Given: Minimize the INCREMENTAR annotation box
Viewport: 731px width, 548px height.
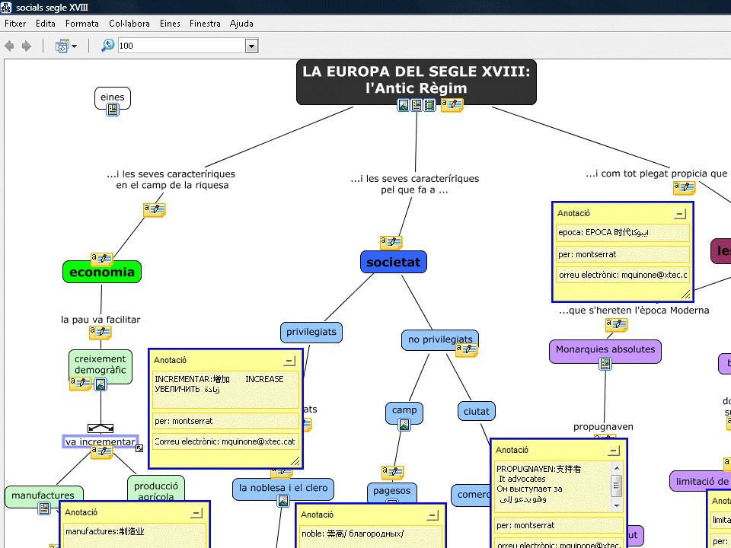Looking at the screenshot, I should 289,361.
